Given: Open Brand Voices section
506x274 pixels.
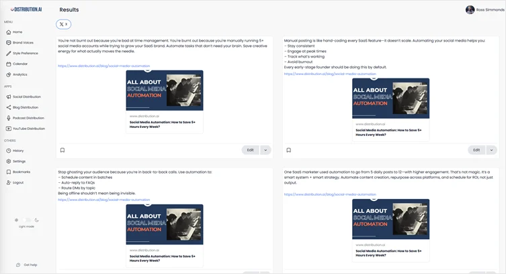Looking at the screenshot, I should tap(22, 42).
